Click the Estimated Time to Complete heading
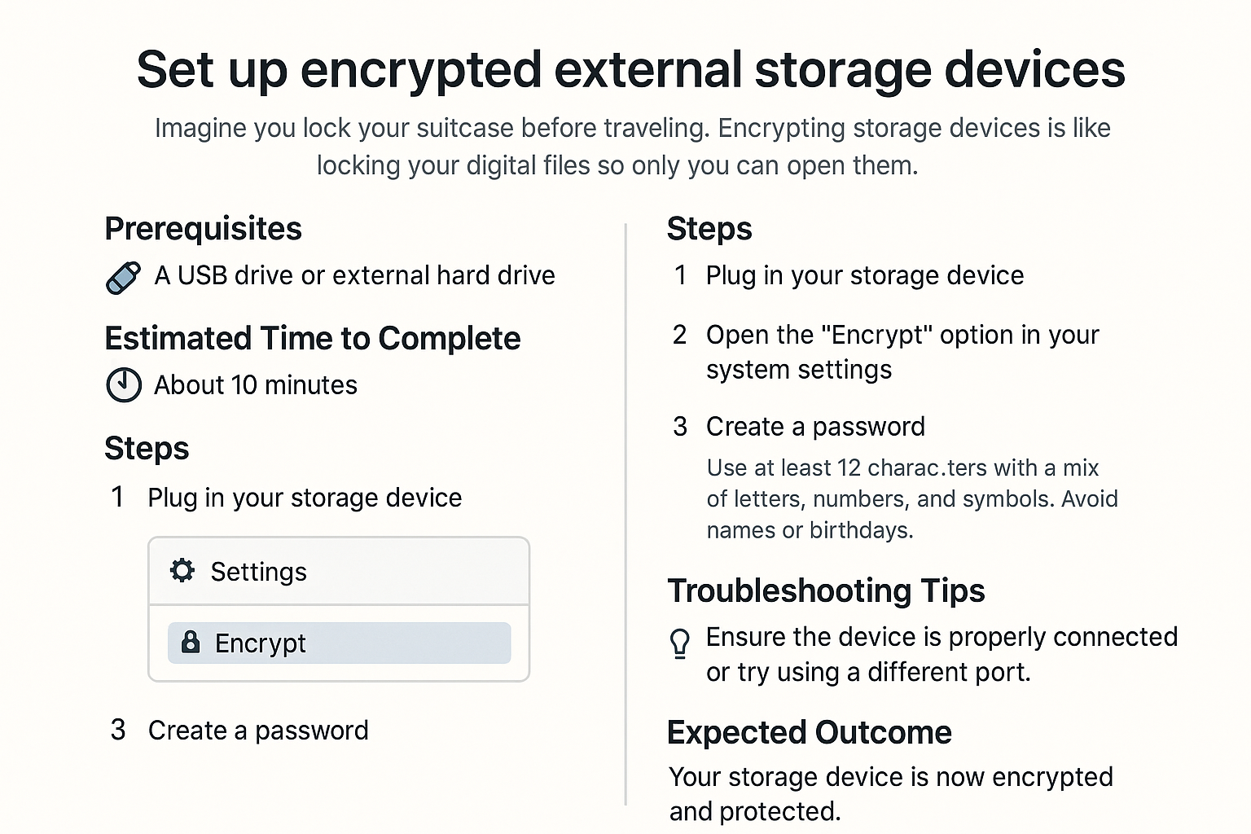 click(312, 339)
